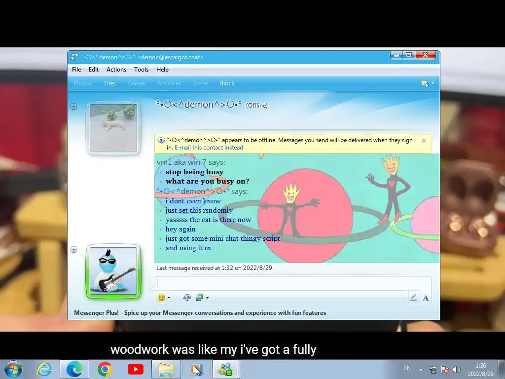The image size is (505, 379).
Task: Click the Messenger Plus! banner text
Action: [x=200, y=313]
